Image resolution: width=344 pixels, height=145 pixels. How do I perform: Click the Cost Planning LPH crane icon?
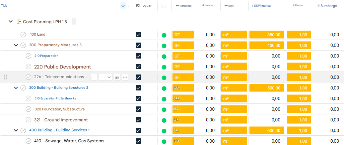point(19,22)
